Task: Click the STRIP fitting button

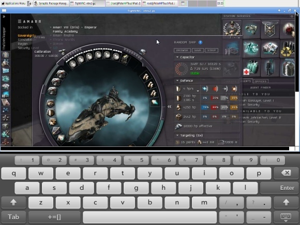Action: coord(212,50)
